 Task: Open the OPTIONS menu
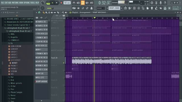pyautogui.click(x=26, y=3)
